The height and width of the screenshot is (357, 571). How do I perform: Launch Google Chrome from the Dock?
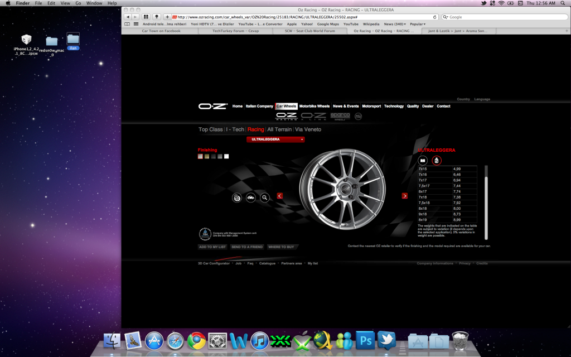196,341
